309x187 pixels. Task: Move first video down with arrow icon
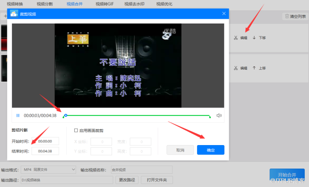click(x=254, y=38)
